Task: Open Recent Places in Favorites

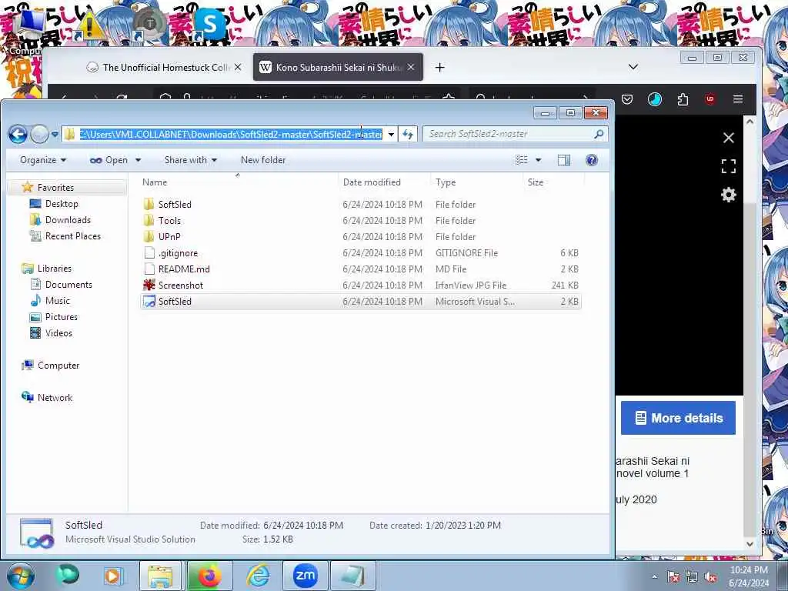Action: click(73, 235)
